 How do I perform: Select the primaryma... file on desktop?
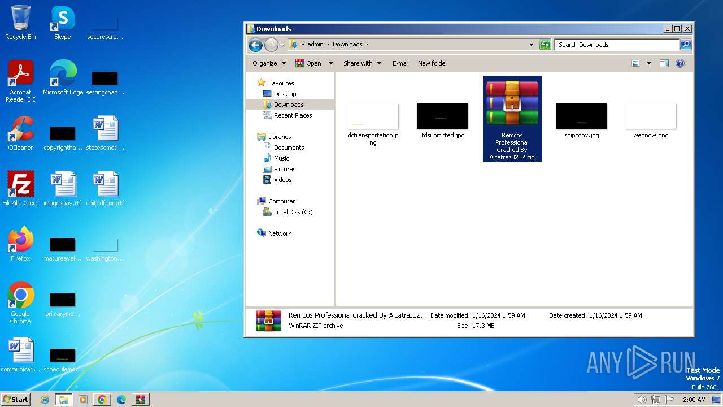(x=62, y=305)
